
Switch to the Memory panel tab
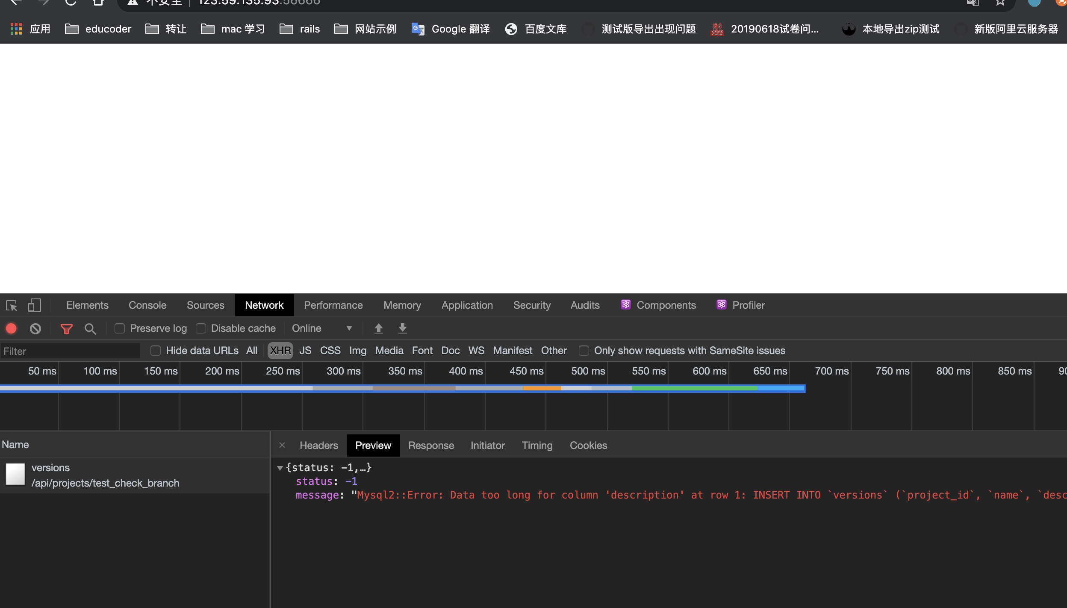click(402, 305)
